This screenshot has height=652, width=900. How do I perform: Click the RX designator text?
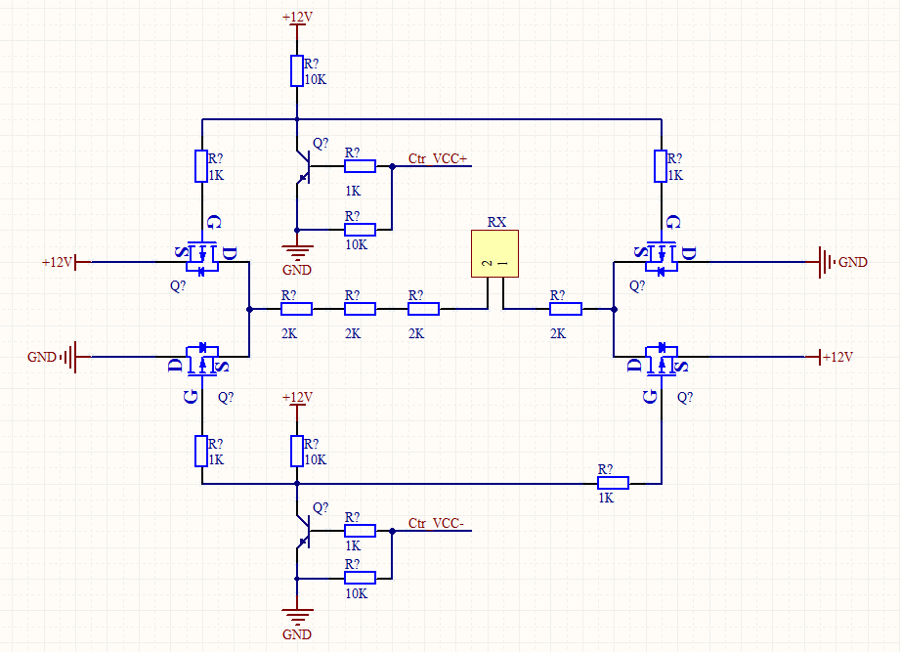pyautogui.click(x=496, y=222)
